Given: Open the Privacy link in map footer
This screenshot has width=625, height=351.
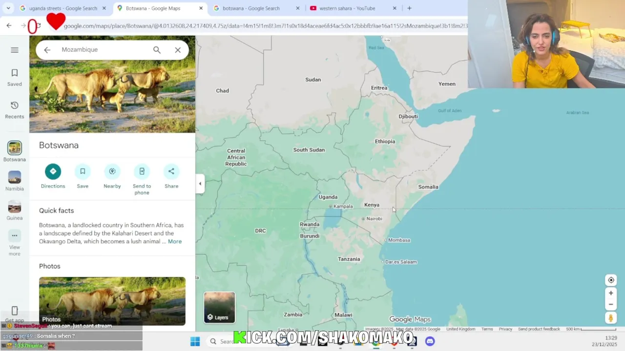Looking at the screenshot, I should [x=505, y=329].
